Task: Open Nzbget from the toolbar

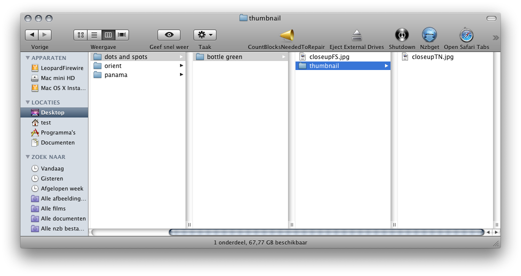Action: 429,35
